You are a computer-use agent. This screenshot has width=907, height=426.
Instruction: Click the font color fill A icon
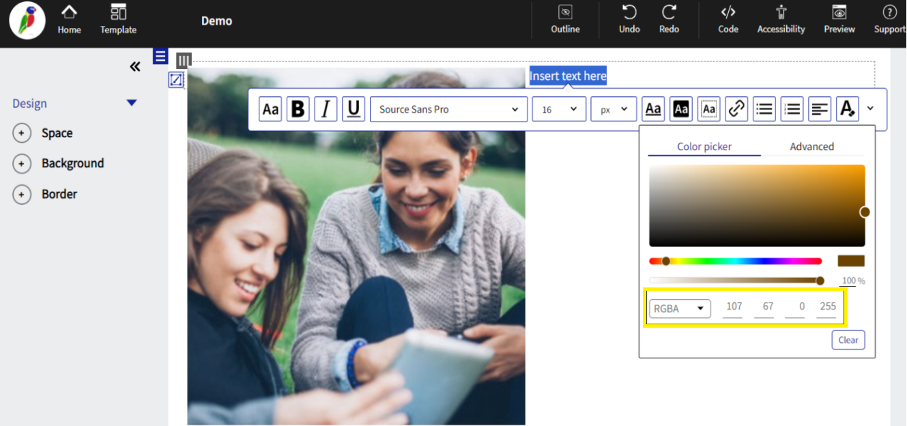(847, 109)
